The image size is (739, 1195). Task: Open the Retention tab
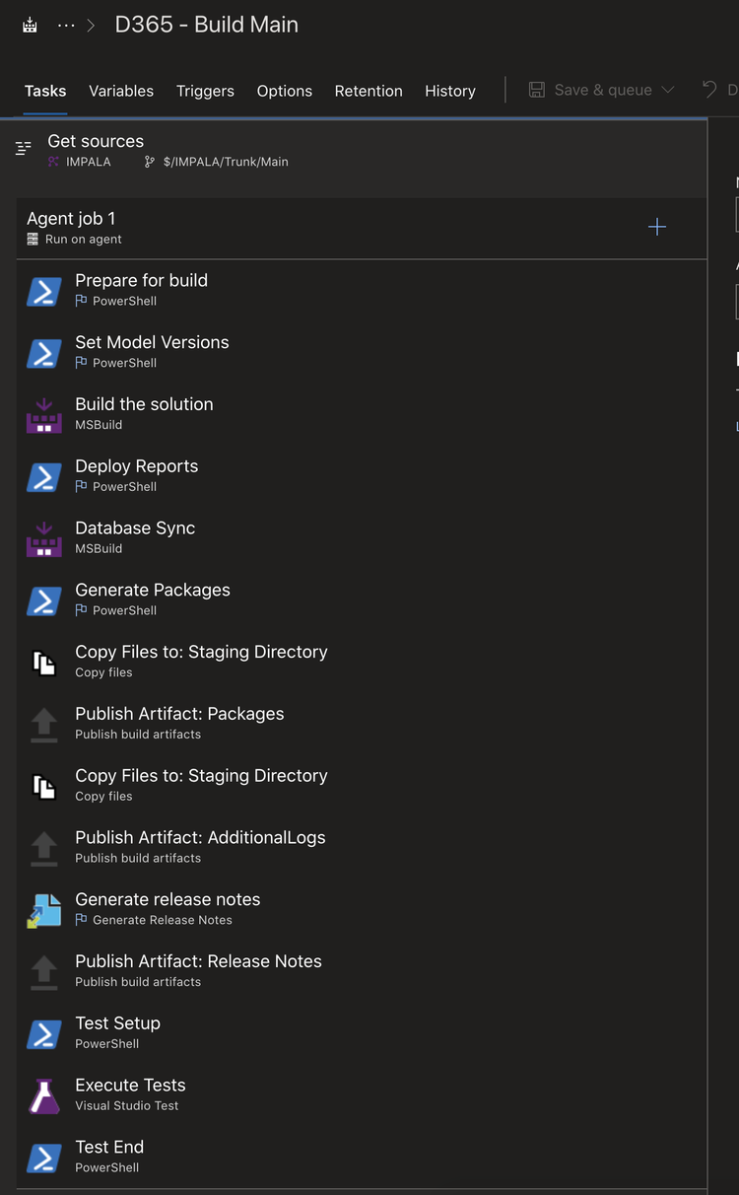point(369,91)
